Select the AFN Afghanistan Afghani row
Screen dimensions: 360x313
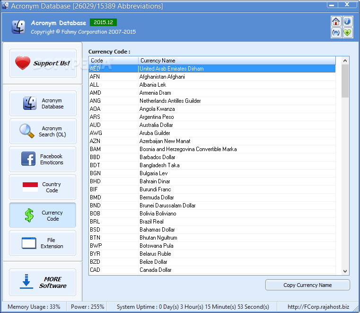212,77
